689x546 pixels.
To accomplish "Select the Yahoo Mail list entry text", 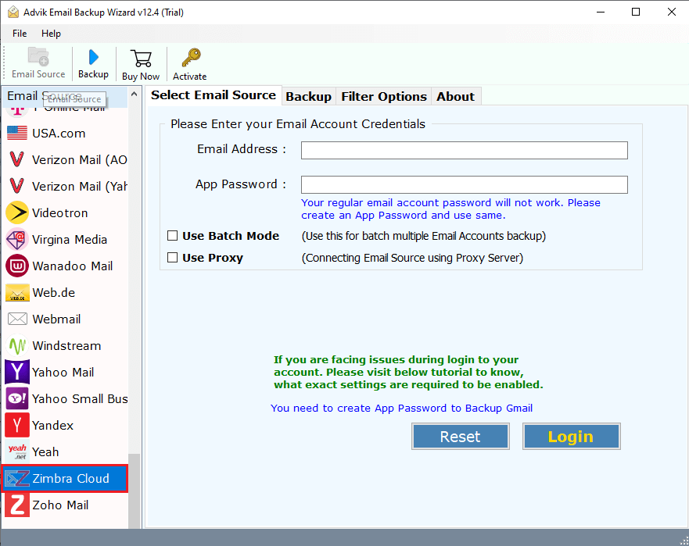I will tap(63, 372).
